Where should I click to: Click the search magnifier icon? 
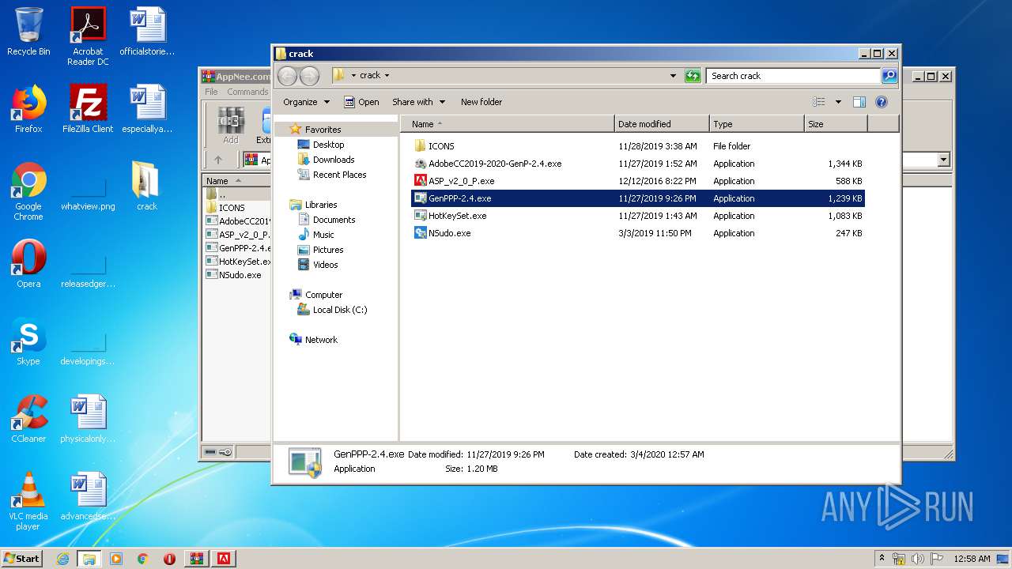point(889,76)
